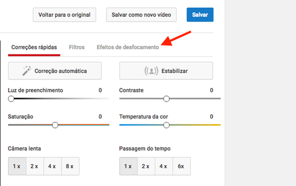Grab the Temperatura da cor slider knob
The width and height of the screenshot is (296, 186).
click(x=166, y=125)
